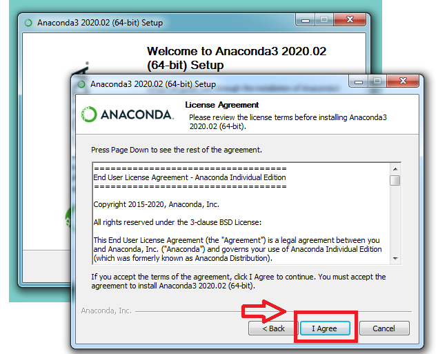Click the I Agree button
Screen dimensions: 438x354
pos(325,328)
